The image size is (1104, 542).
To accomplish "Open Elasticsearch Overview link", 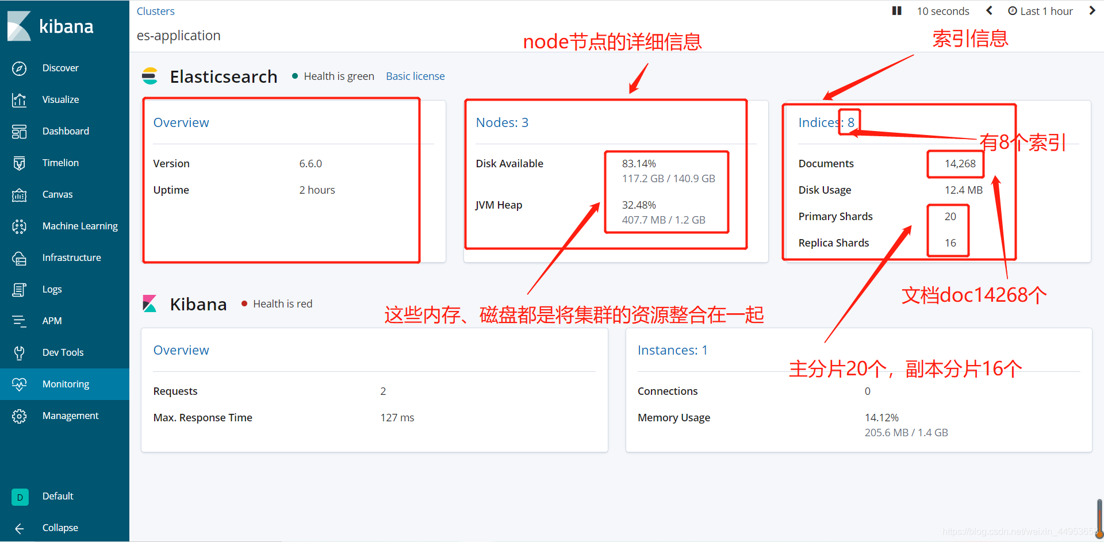I will coord(181,122).
